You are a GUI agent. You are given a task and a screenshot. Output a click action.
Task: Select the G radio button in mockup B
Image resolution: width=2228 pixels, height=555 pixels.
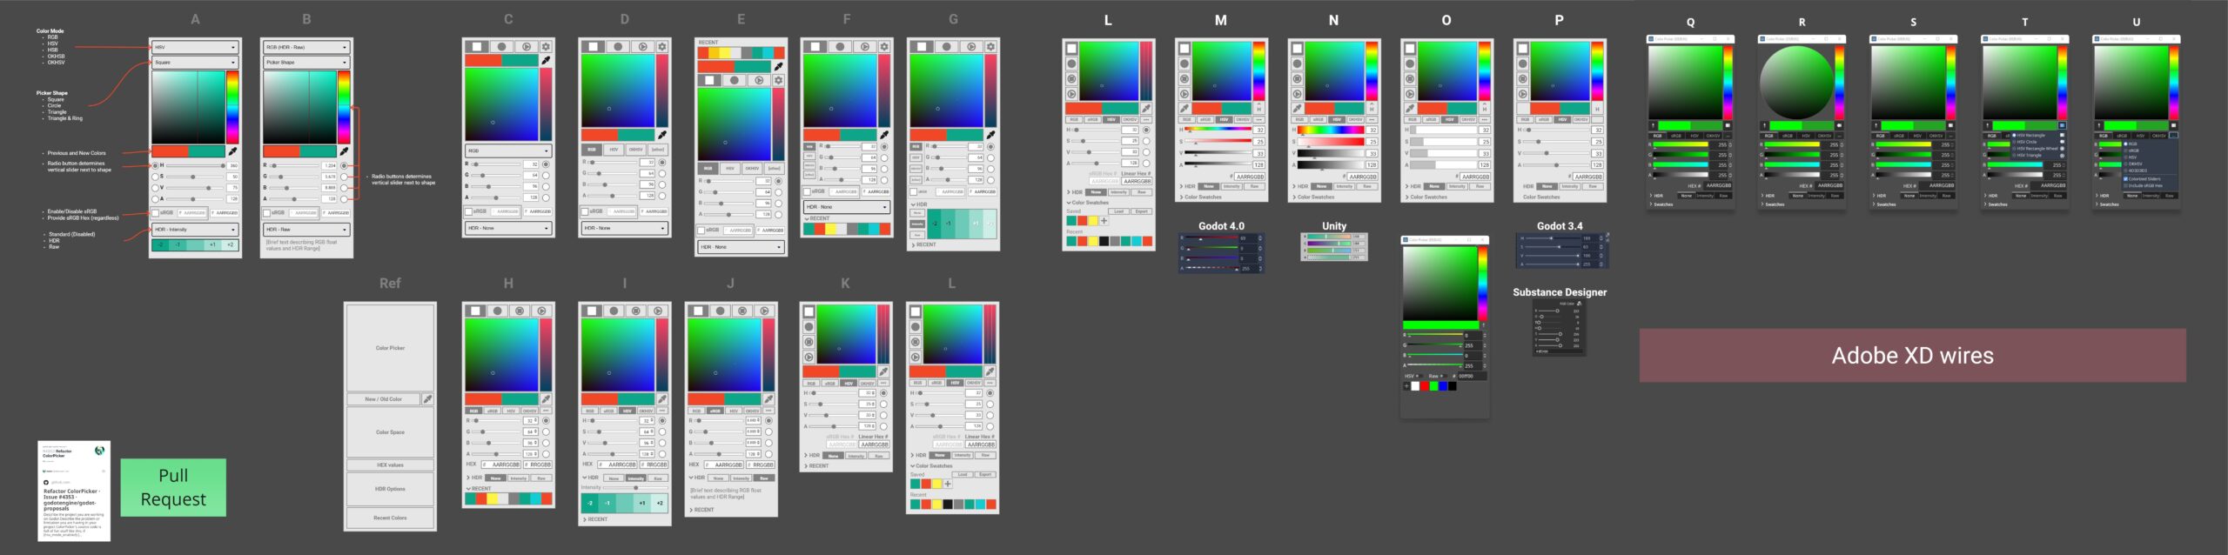pyautogui.click(x=344, y=177)
